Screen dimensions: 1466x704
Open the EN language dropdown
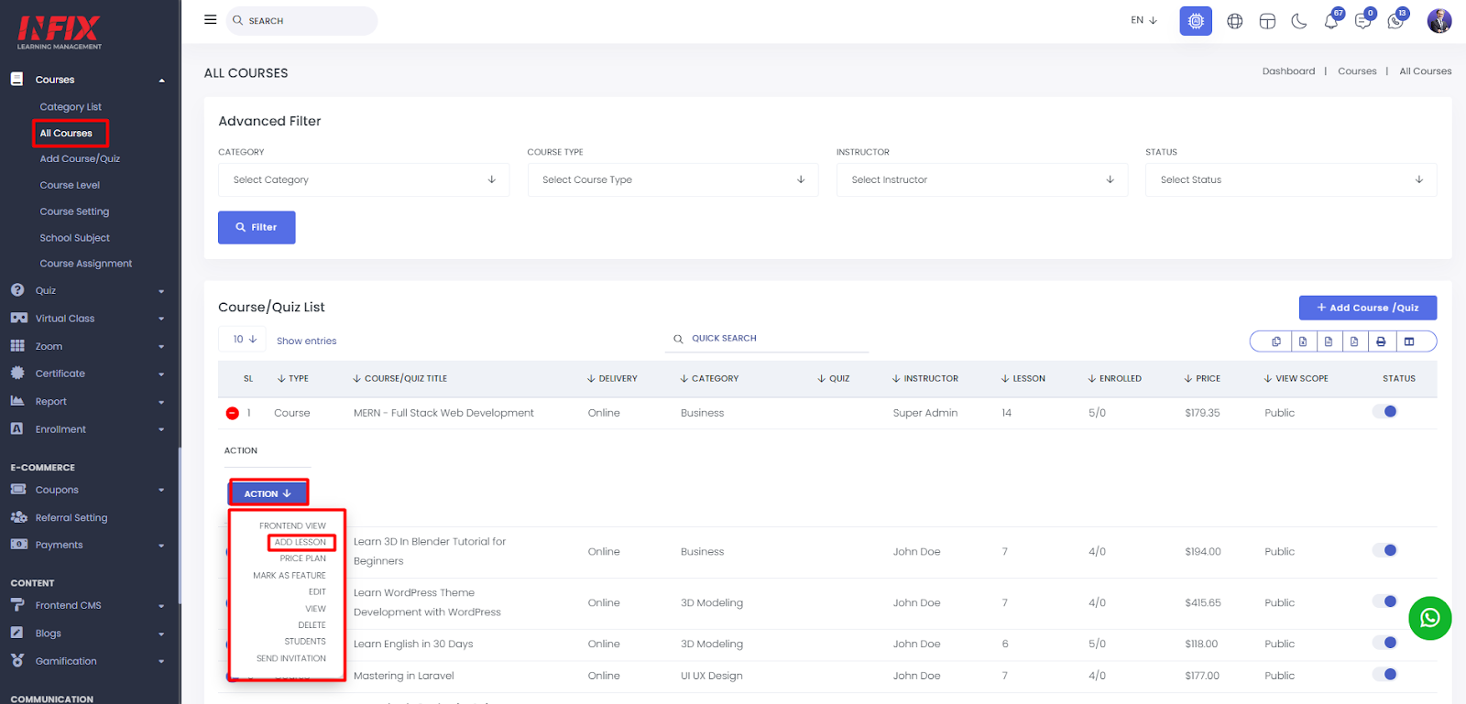(1144, 20)
